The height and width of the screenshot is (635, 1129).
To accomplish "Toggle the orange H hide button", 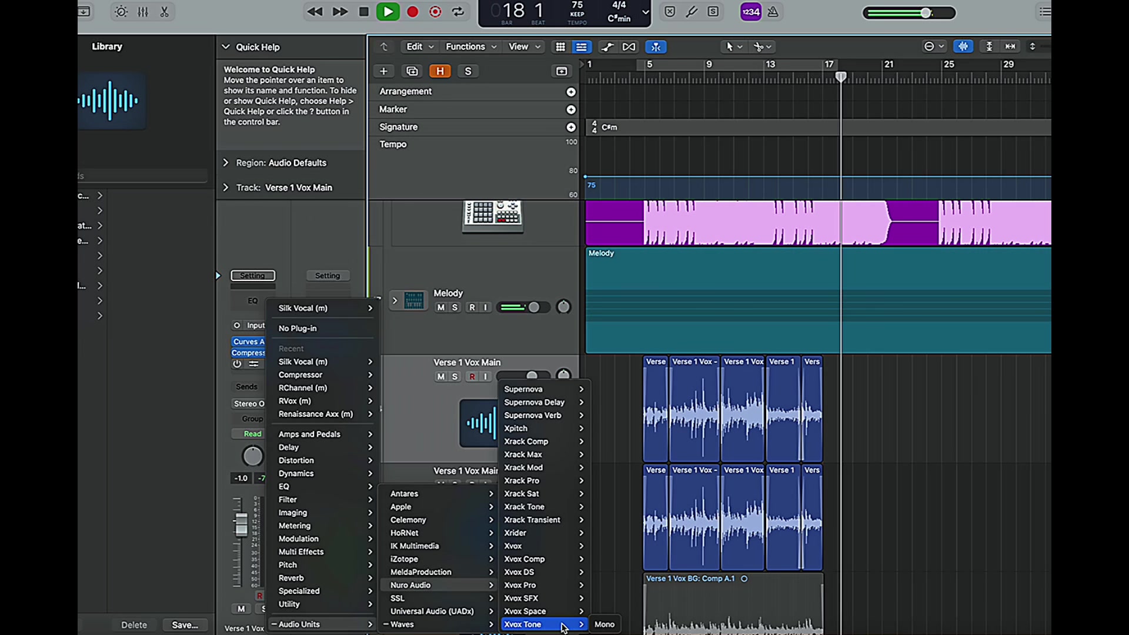I will point(440,71).
